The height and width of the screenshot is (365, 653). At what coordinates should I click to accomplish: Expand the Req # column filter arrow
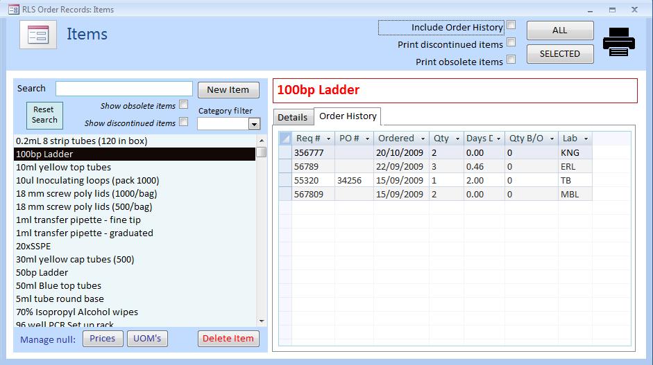pos(328,139)
